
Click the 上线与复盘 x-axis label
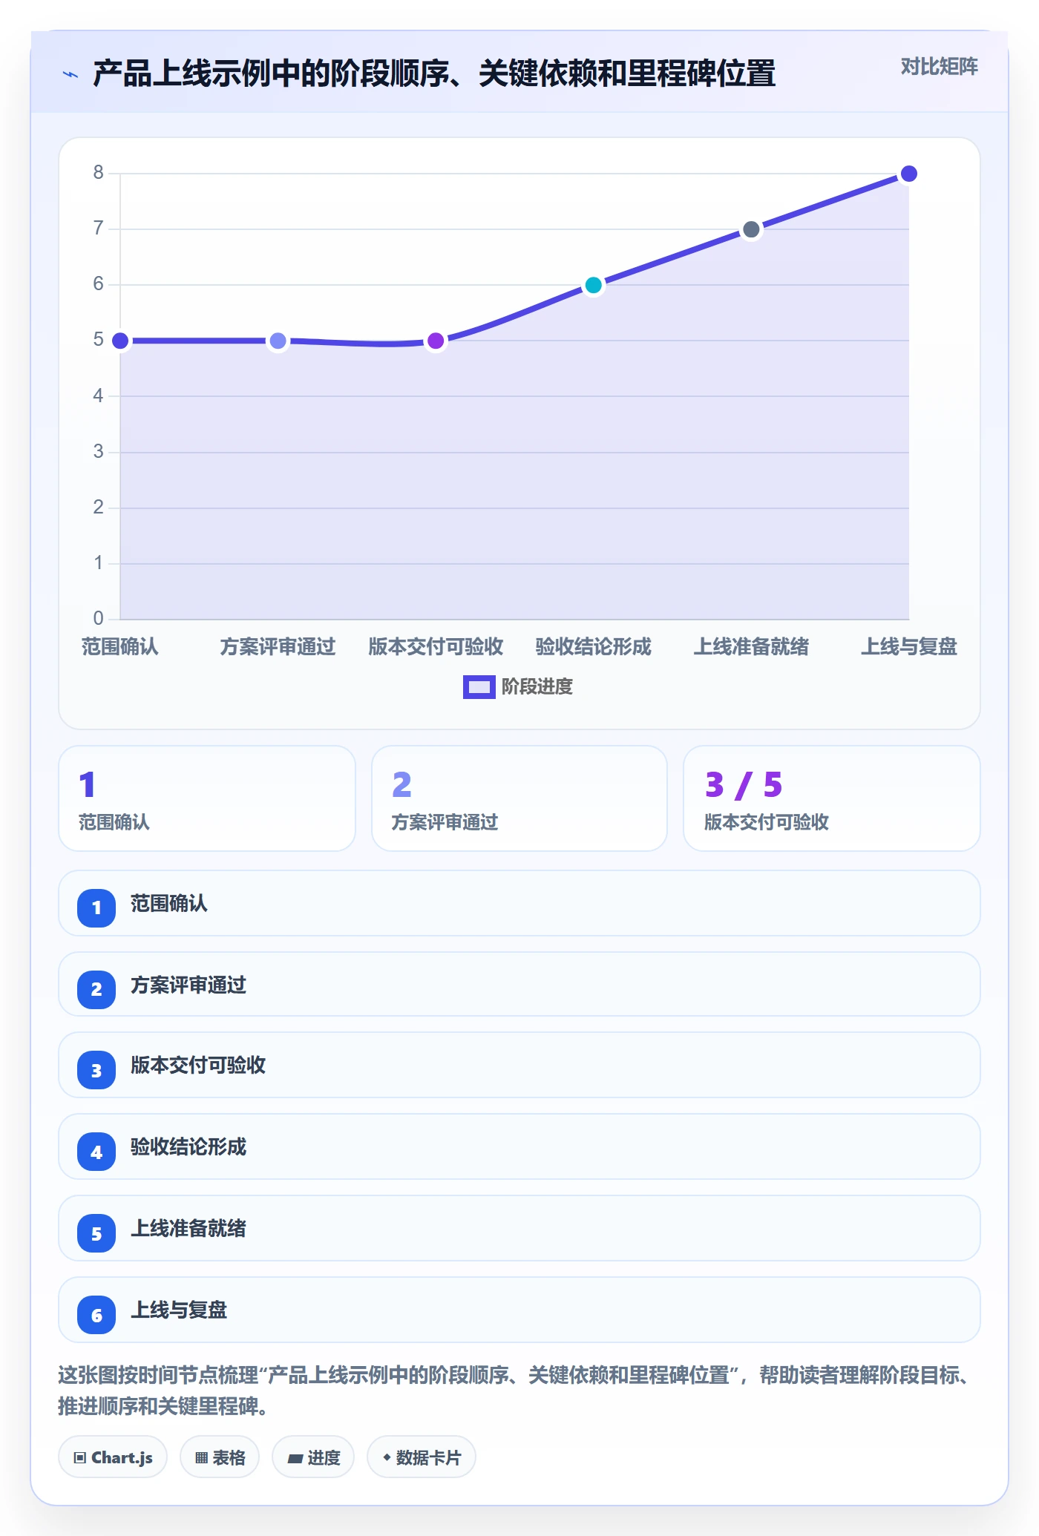pos(908,647)
